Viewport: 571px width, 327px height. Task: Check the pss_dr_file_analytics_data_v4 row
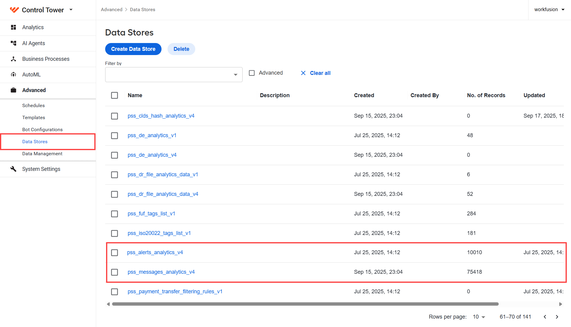pyautogui.click(x=115, y=194)
